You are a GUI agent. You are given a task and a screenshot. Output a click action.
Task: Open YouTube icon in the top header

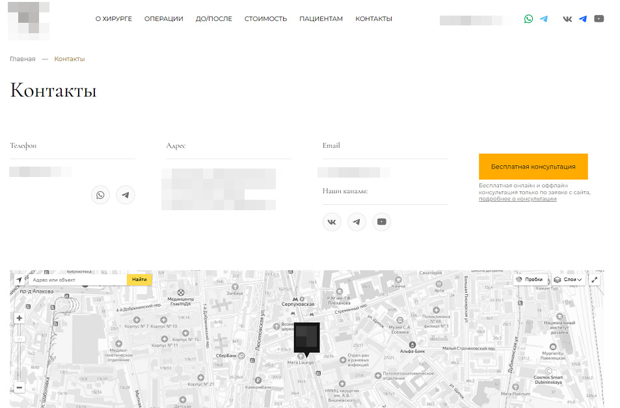click(599, 19)
